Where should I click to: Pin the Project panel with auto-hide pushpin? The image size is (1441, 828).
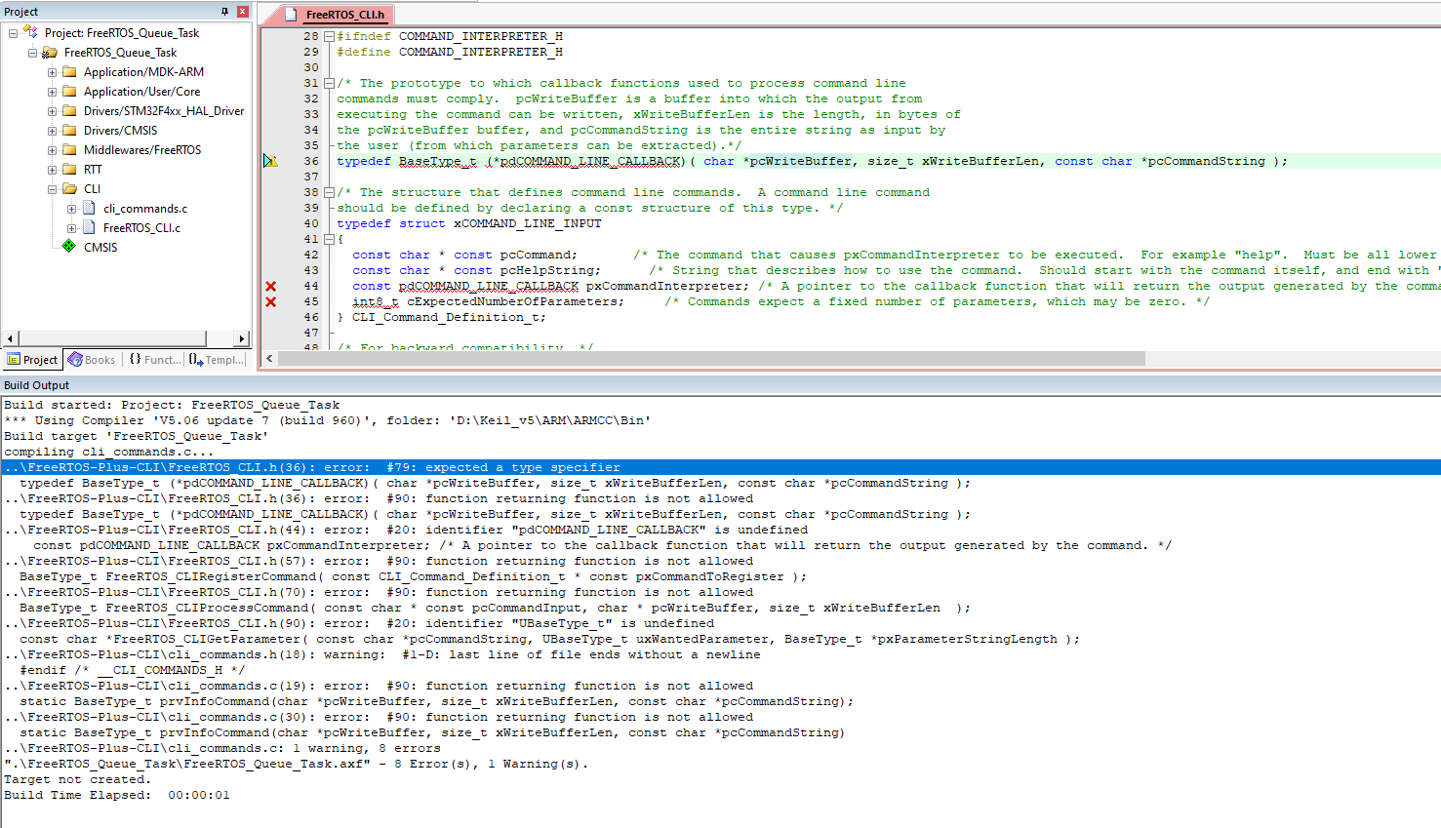224,12
